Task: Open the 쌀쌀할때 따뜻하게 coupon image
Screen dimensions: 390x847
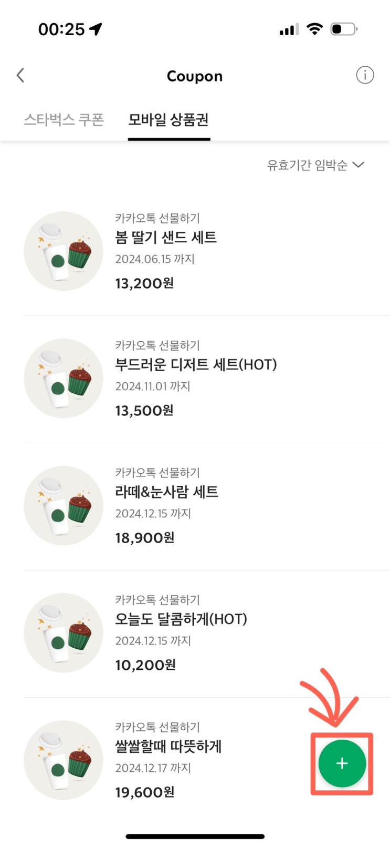Action: (64, 760)
